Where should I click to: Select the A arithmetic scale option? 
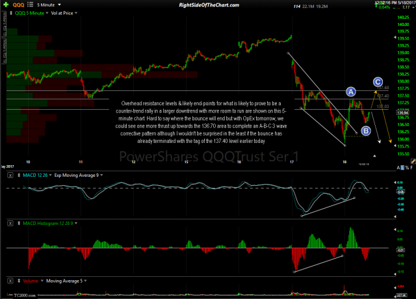398,168
